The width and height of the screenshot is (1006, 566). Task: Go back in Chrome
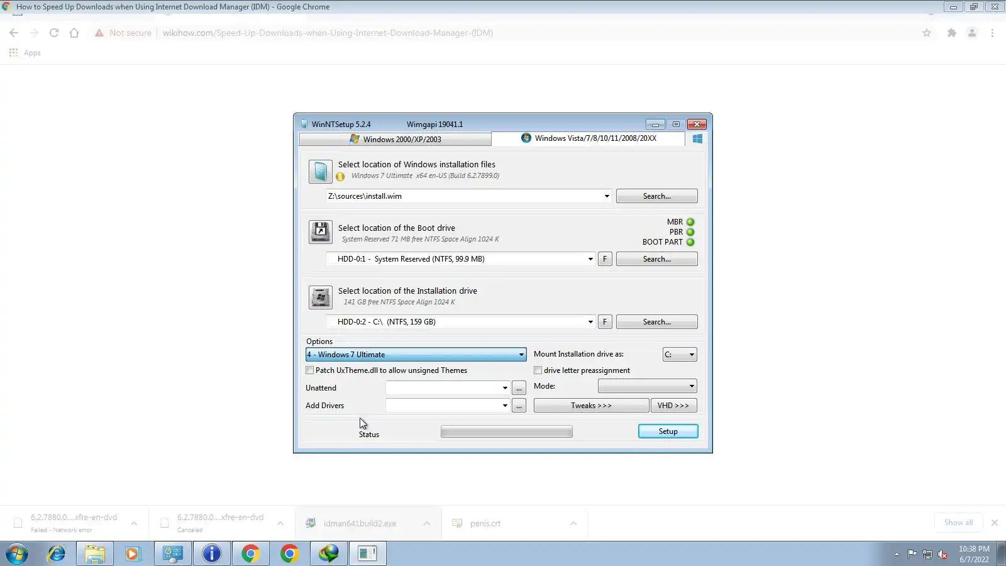pos(14,33)
